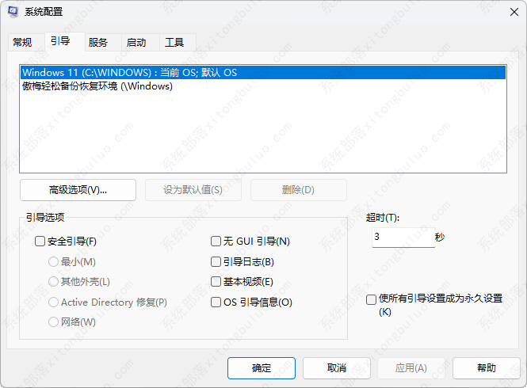Viewport: 527px width, 388px height.
Task: Select 傲梅轻松备份恢复环境 boot entry
Action: click(x=97, y=86)
